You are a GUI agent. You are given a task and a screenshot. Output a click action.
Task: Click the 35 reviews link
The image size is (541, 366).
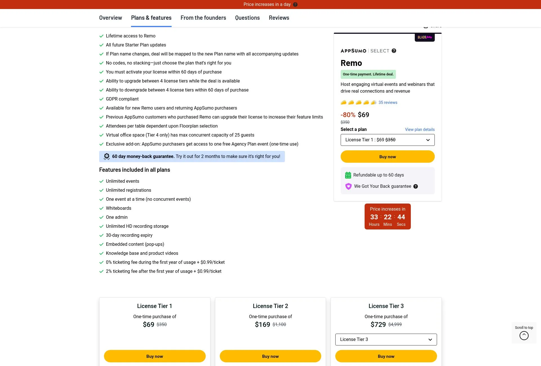pyautogui.click(x=388, y=102)
